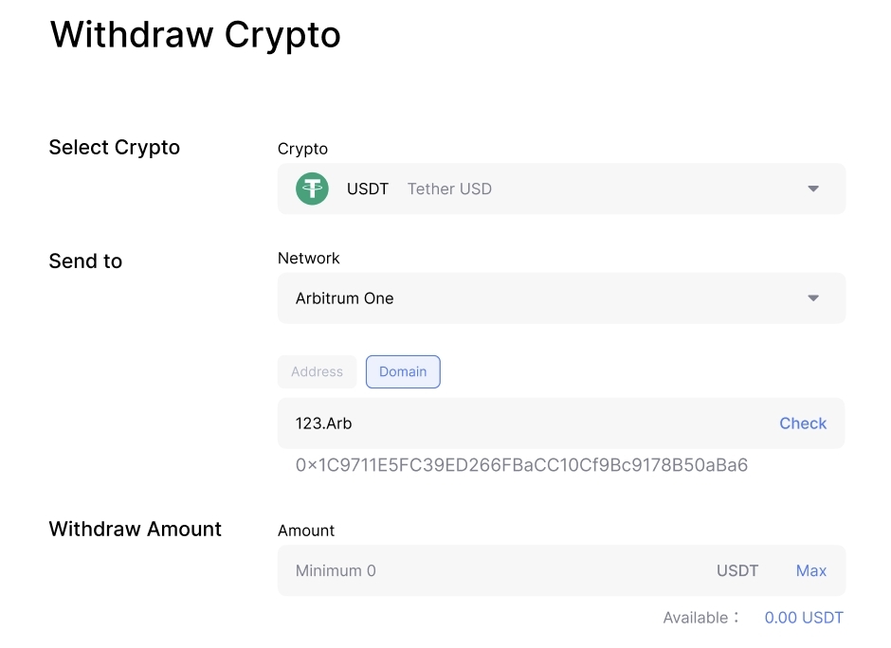Viewport: 891px width, 648px height.
Task: Click the Tether USD coin name
Action: pos(449,189)
